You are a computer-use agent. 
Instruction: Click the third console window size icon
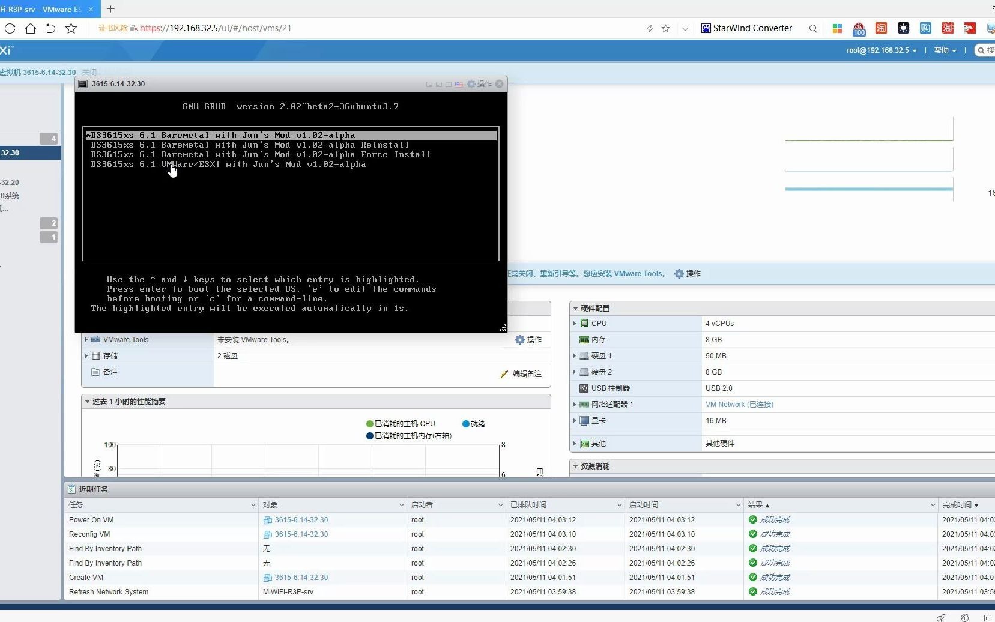(449, 84)
